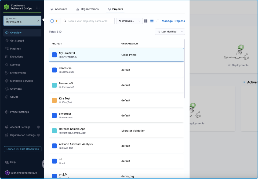
Task: Click the blue swatch of dantestsei
Action: point(54,70)
